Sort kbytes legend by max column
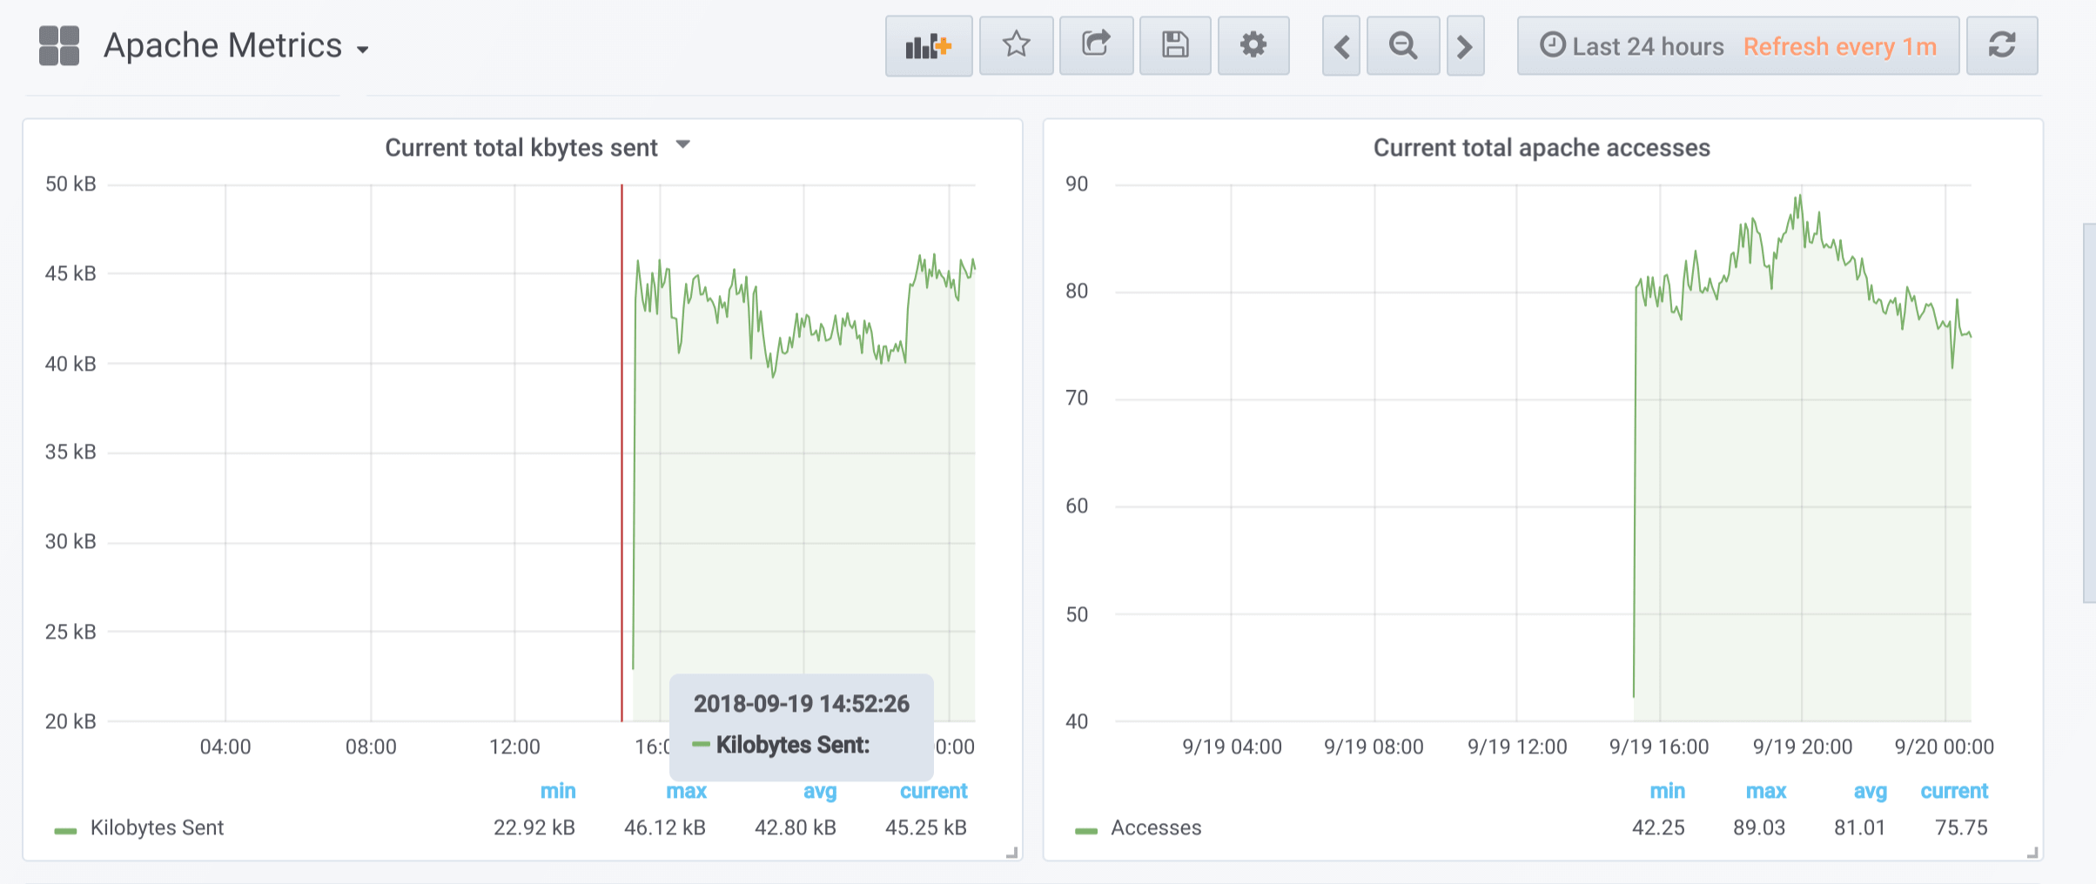 (x=686, y=791)
